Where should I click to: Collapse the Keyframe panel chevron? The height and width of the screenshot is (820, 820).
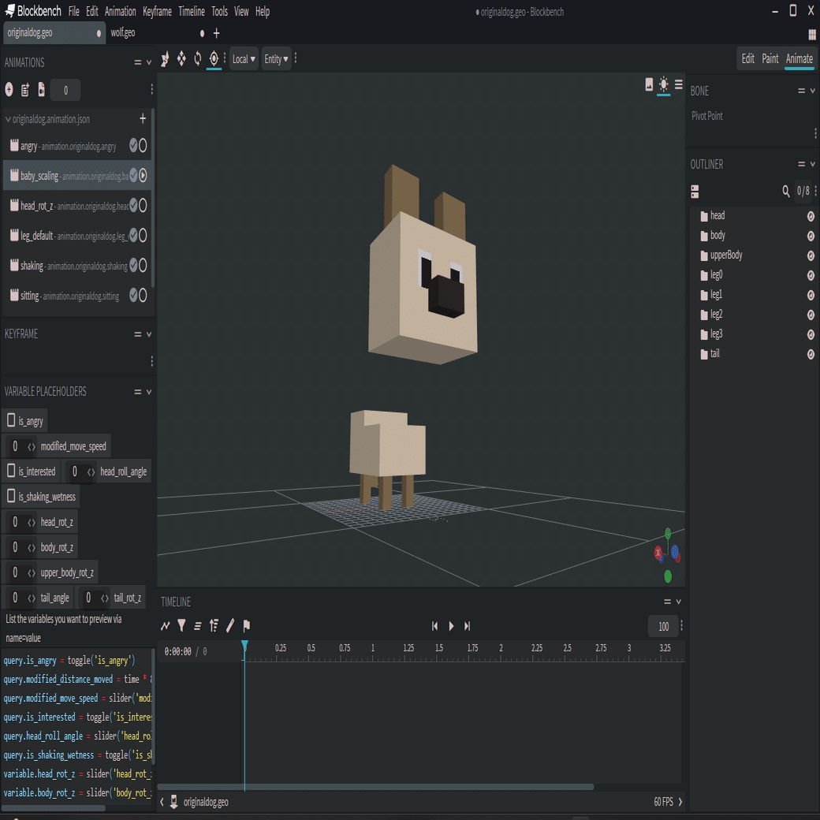coord(149,334)
